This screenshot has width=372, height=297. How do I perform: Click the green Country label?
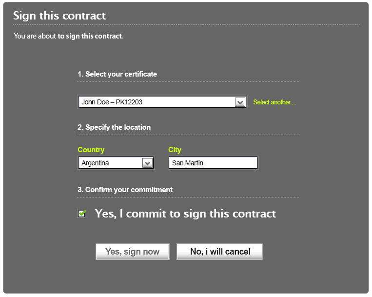91,150
